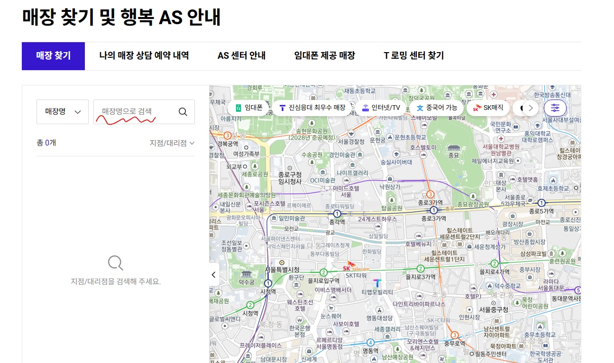Click 웨스틴조선 호텔 map label

click(300, 305)
